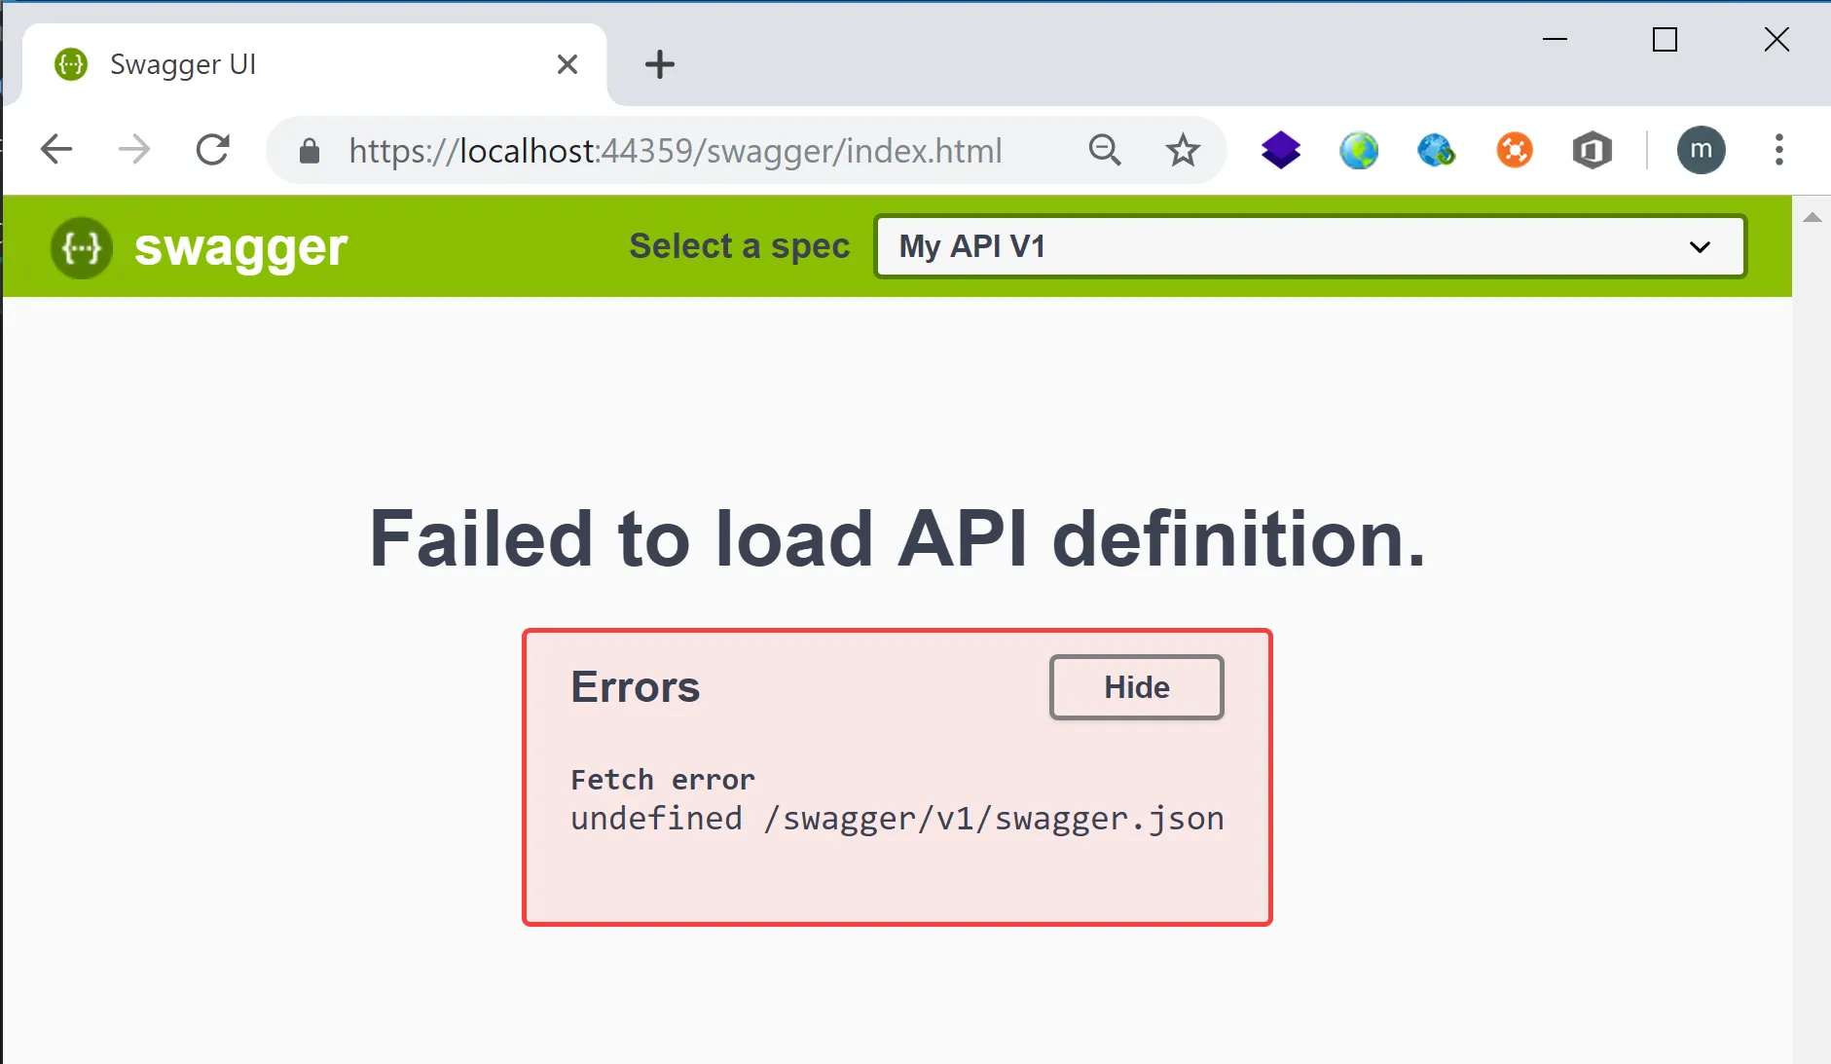Click the page scrollbar up arrow
1831x1064 pixels.
[x=1813, y=217]
